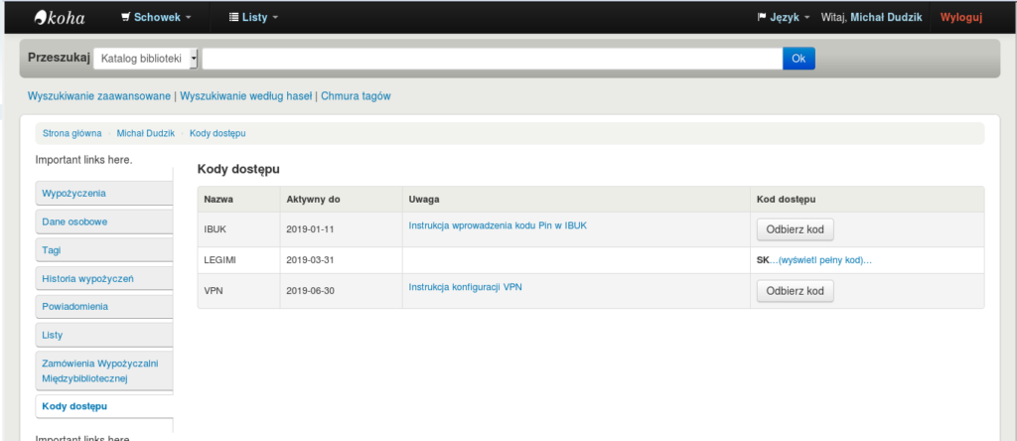Open the Język language menu
Viewport: 1017px width, 441px height.
pyautogui.click(x=784, y=17)
